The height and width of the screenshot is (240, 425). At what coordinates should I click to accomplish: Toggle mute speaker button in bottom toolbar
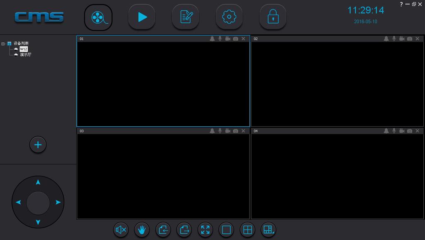pyautogui.click(x=121, y=230)
